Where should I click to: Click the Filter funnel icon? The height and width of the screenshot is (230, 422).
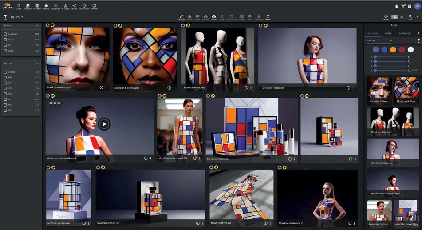(5, 17)
